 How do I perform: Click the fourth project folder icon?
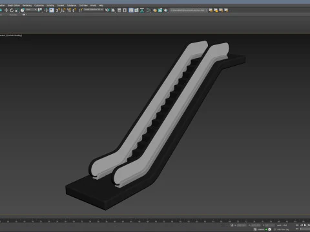click(226, 10)
